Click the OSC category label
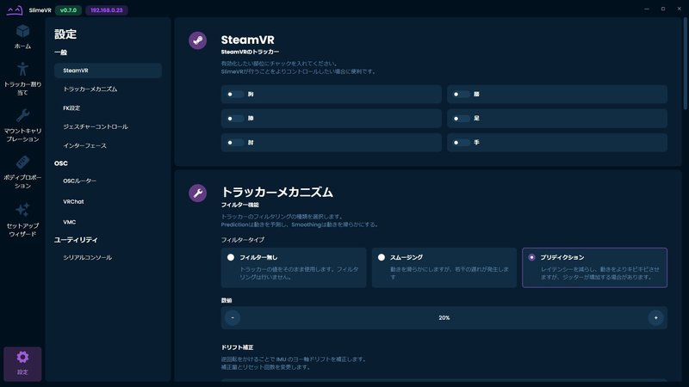 pos(61,163)
